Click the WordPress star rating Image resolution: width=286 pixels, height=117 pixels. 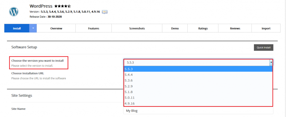point(63,6)
